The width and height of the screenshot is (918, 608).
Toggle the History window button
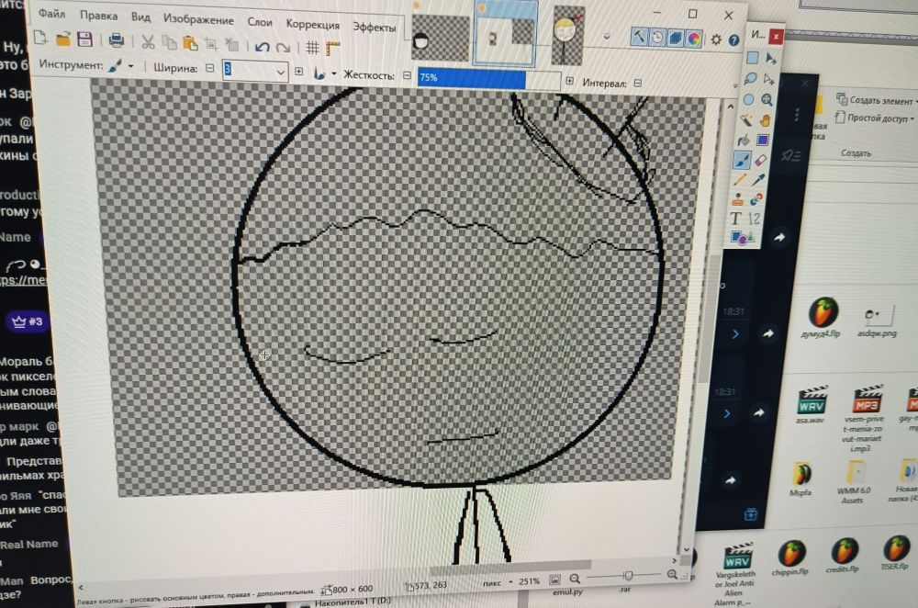pyautogui.click(x=657, y=37)
